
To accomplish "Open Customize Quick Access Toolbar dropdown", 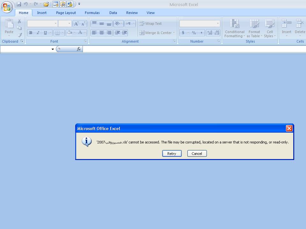I will (79, 4).
